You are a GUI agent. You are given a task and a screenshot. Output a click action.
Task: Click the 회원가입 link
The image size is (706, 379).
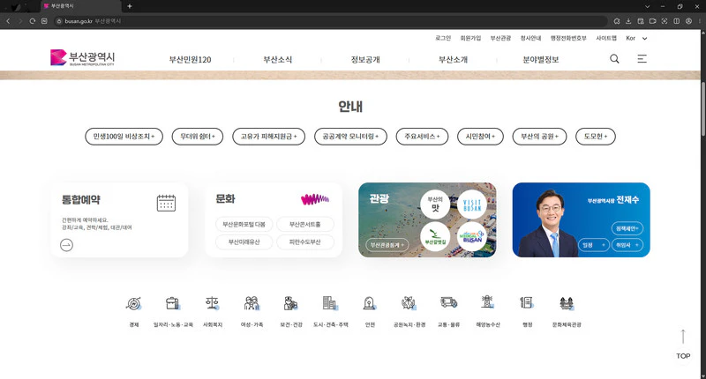[470, 38]
